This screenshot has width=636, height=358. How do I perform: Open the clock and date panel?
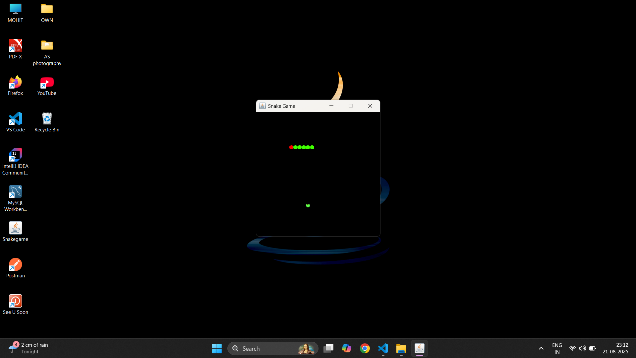[615, 348]
